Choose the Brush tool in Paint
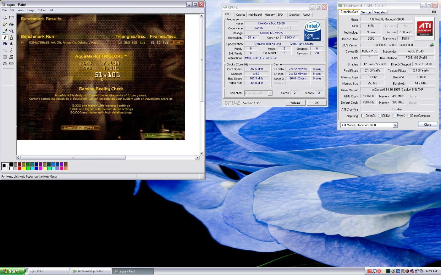This screenshot has height=275, width=441. tap(11, 37)
